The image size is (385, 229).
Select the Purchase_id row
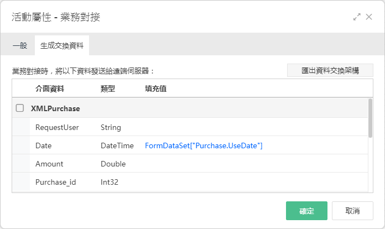(190, 181)
